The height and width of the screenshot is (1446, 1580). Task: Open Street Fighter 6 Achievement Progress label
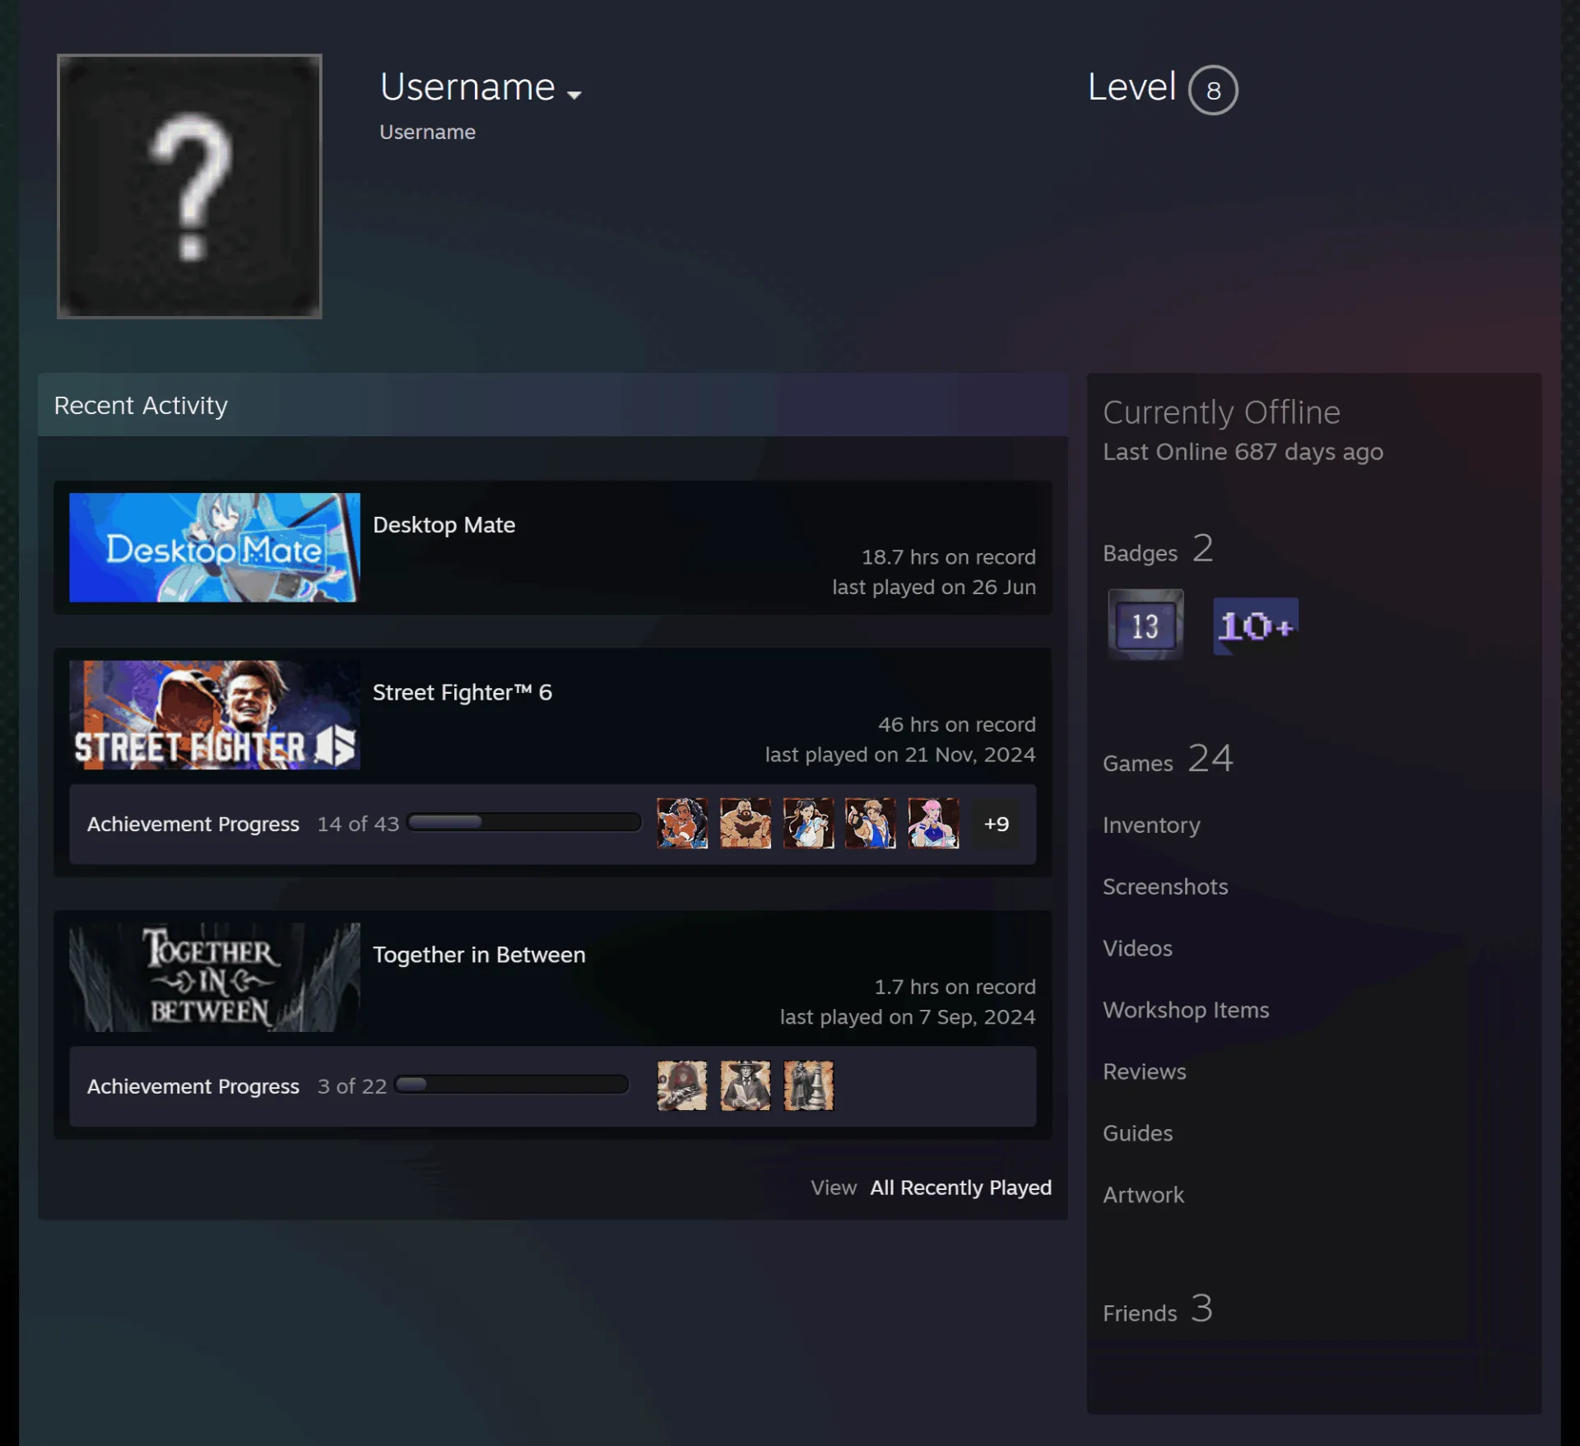pos(193,824)
